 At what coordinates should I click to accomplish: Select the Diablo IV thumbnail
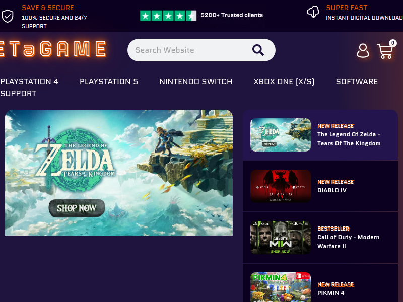(281, 186)
